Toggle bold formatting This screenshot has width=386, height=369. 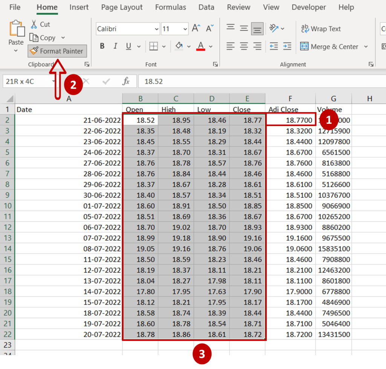(x=102, y=46)
